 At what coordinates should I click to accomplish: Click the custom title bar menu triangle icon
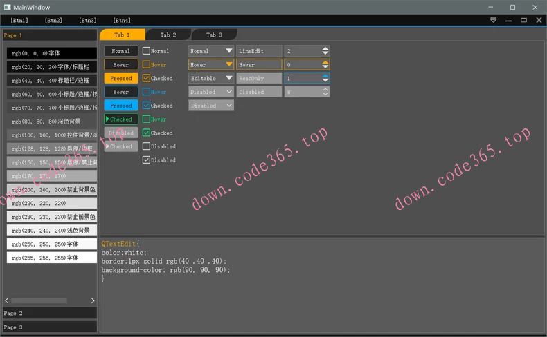493,21
